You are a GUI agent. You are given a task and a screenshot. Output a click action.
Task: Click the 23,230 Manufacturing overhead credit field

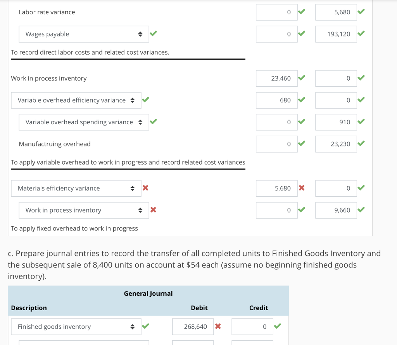336,144
